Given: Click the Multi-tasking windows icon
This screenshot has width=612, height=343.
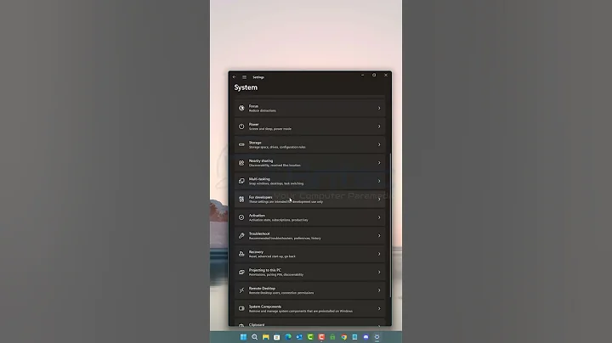Looking at the screenshot, I should 241,181.
